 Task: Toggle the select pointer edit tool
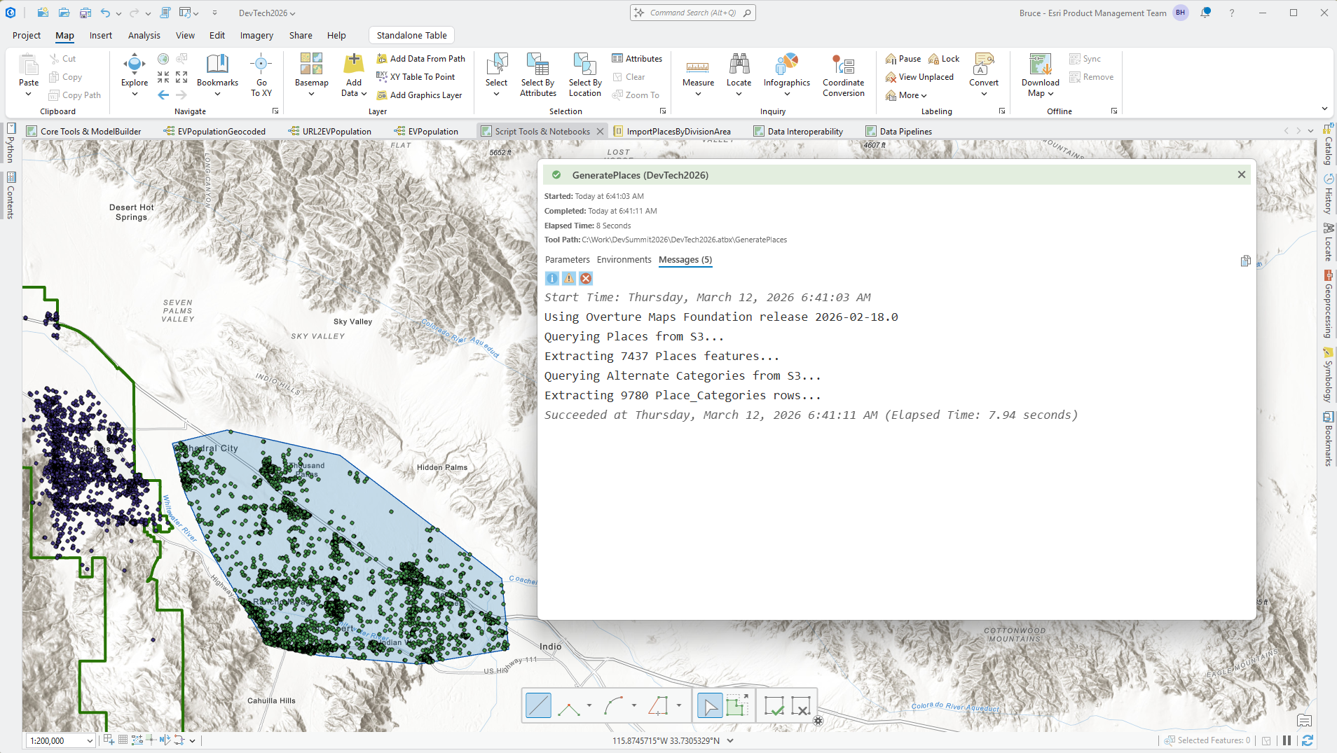(710, 706)
